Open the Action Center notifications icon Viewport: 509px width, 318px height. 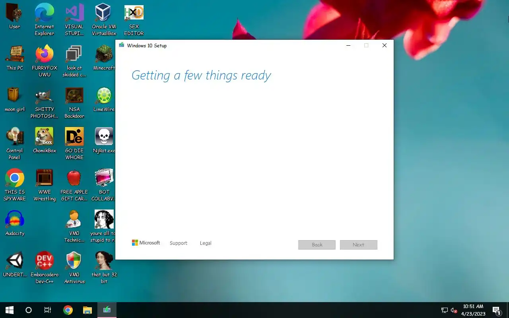coord(497,310)
